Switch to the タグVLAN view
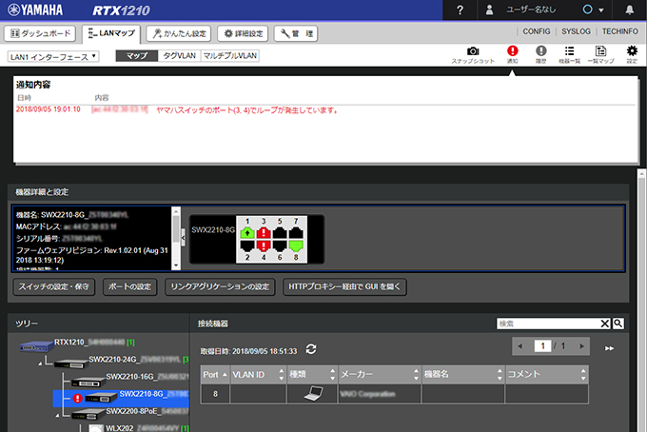This screenshot has height=432, width=647. pos(179,56)
